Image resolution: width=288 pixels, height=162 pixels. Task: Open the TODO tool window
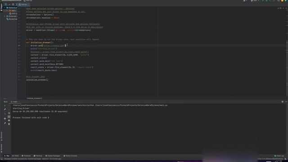16,156
